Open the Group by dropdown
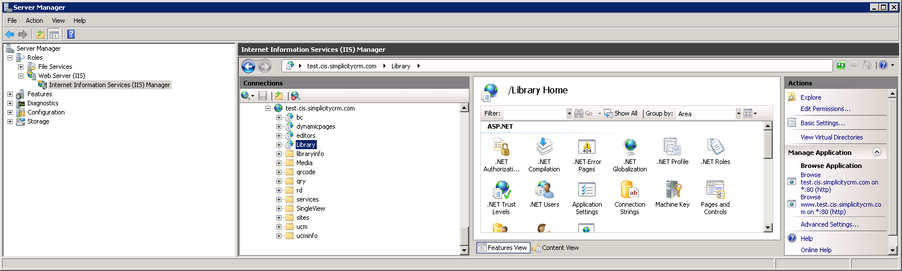902x271 pixels. click(x=738, y=113)
